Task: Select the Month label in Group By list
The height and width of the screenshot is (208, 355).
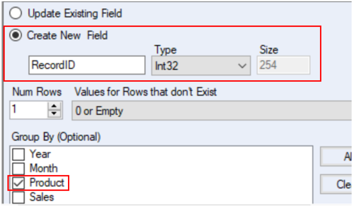Action: coord(43,168)
